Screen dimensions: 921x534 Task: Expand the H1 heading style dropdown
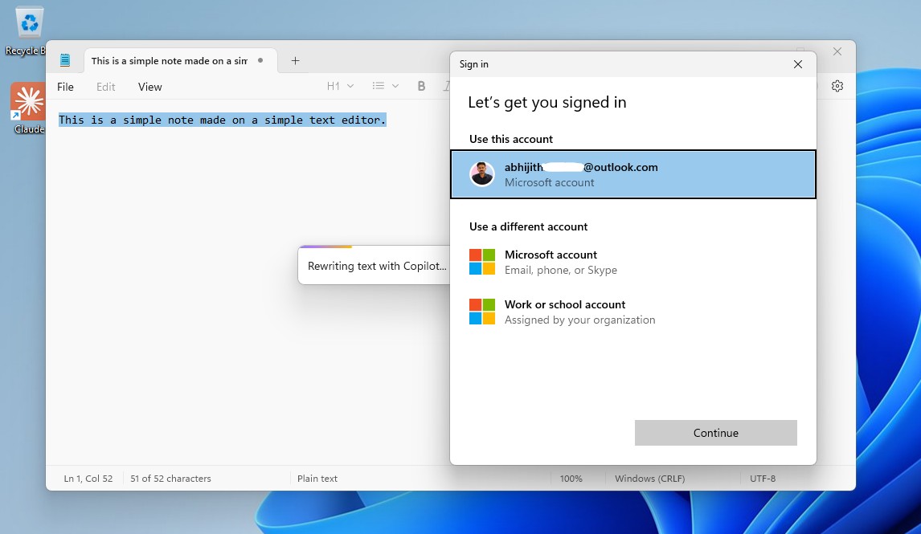click(x=338, y=86)
